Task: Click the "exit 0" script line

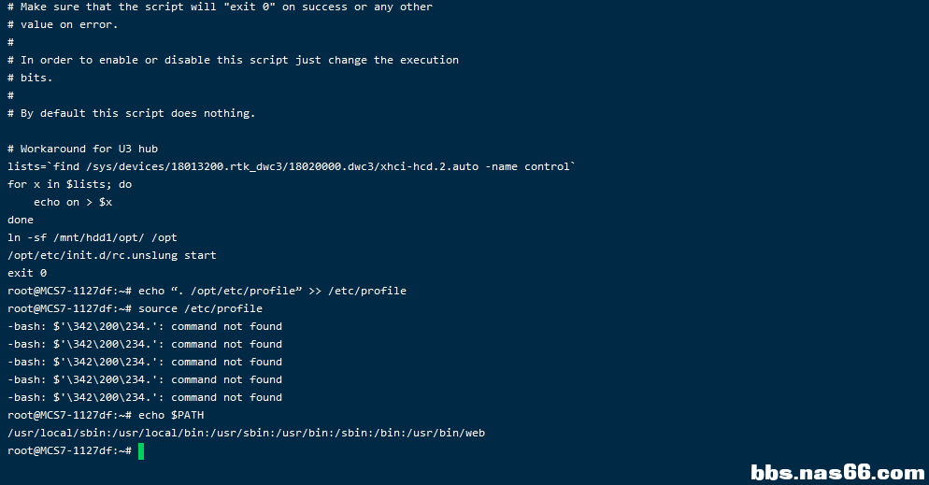Action: tap(27, 273)
